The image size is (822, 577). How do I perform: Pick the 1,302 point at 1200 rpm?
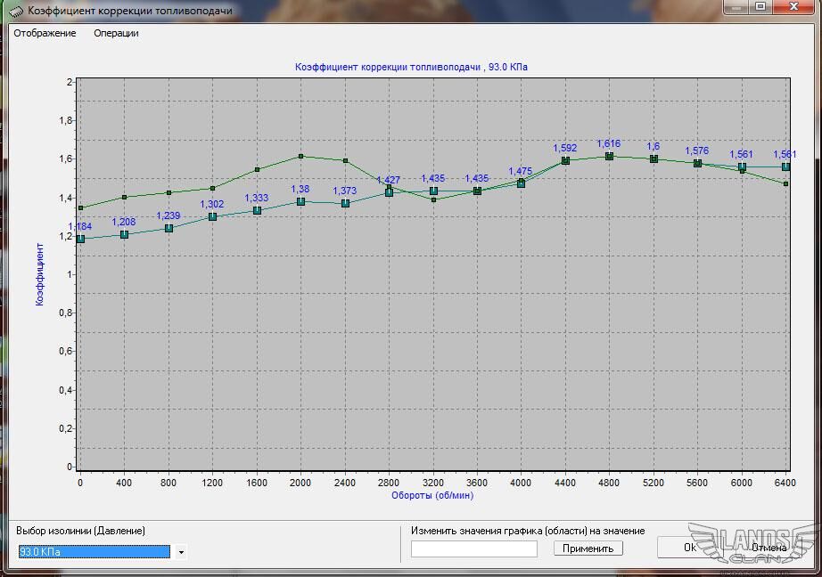point(212,216)
